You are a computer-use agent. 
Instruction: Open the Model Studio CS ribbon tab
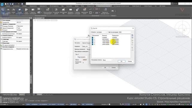click(x=136, y=6)
